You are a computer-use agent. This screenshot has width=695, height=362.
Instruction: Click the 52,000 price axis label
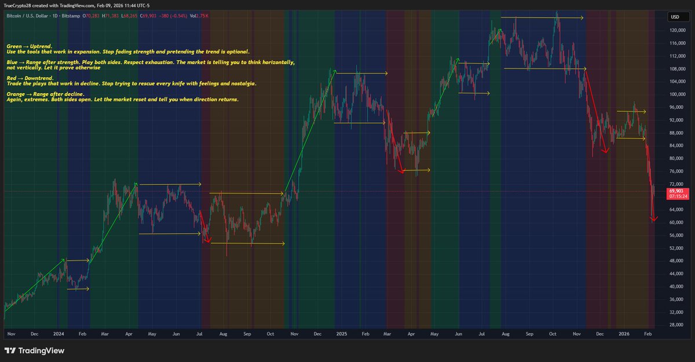[x=675, y=248]
